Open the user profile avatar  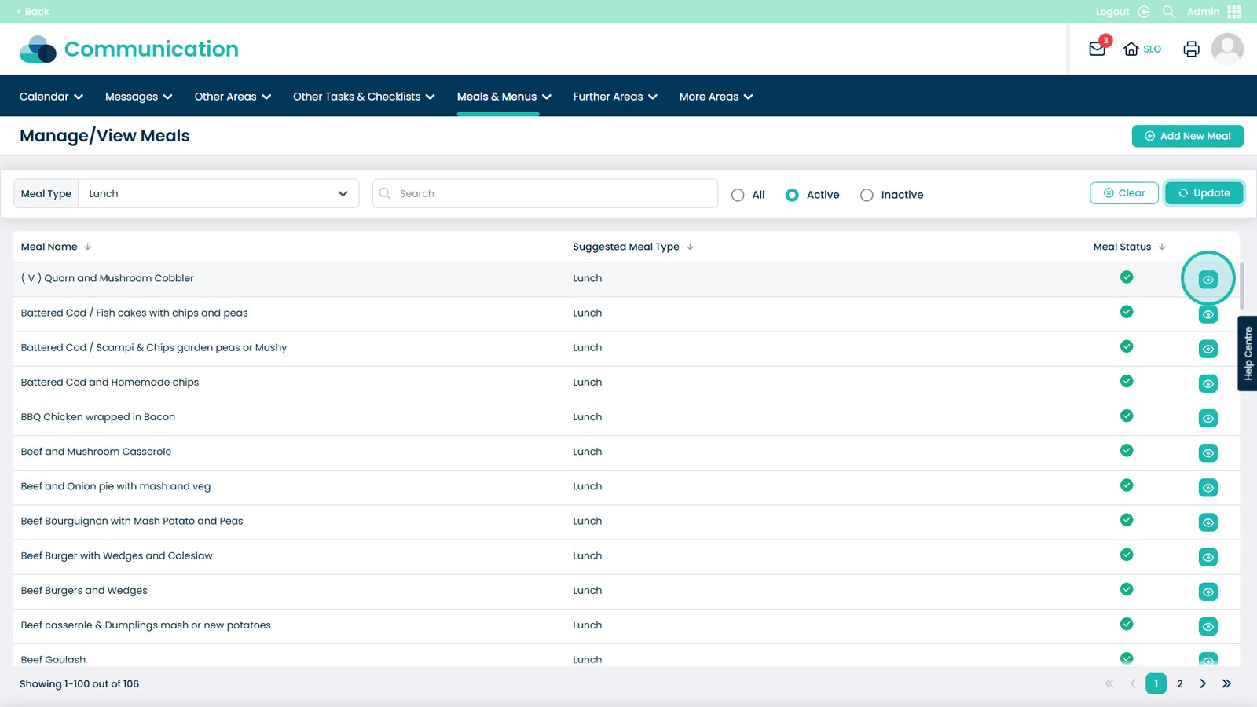[1226, 49]
